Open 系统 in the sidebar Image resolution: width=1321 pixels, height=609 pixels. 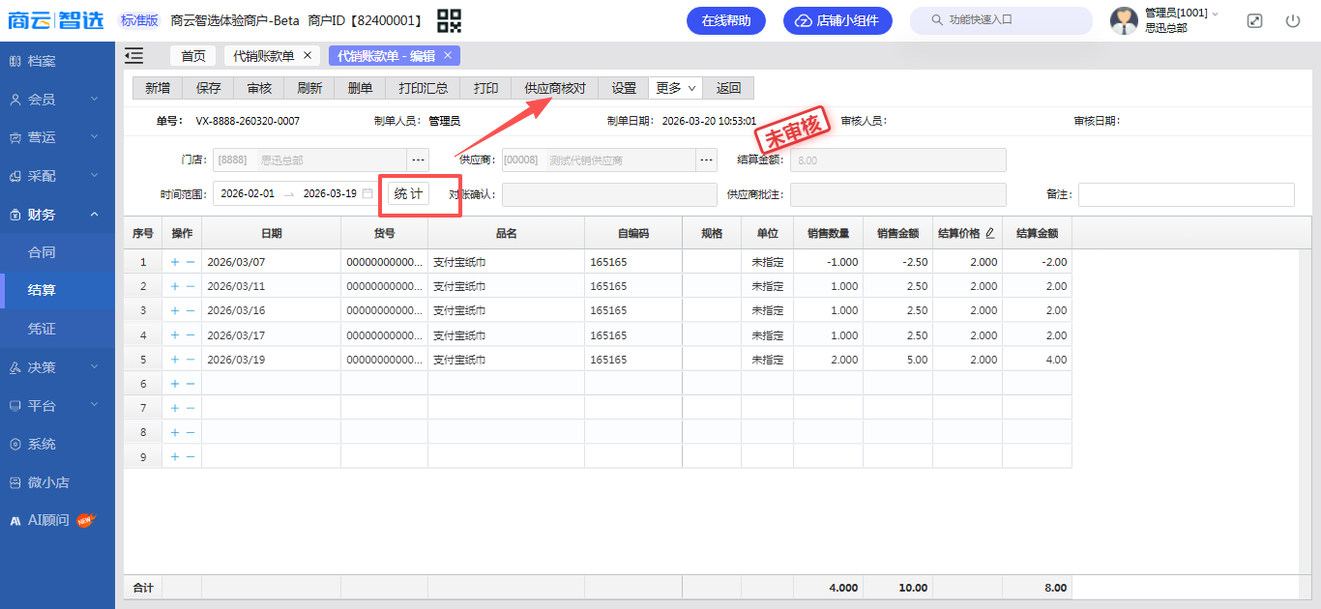click(x=57, y=444)
